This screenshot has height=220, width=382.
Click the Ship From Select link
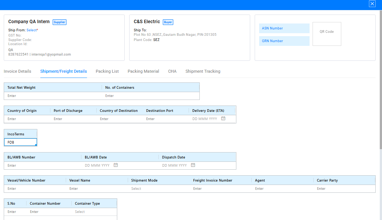click(x=32, y=30)
